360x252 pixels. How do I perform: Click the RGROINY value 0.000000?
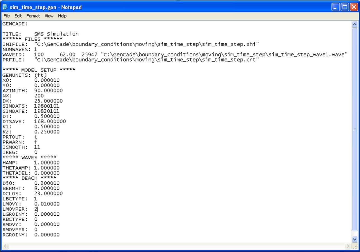coord(47,235)
